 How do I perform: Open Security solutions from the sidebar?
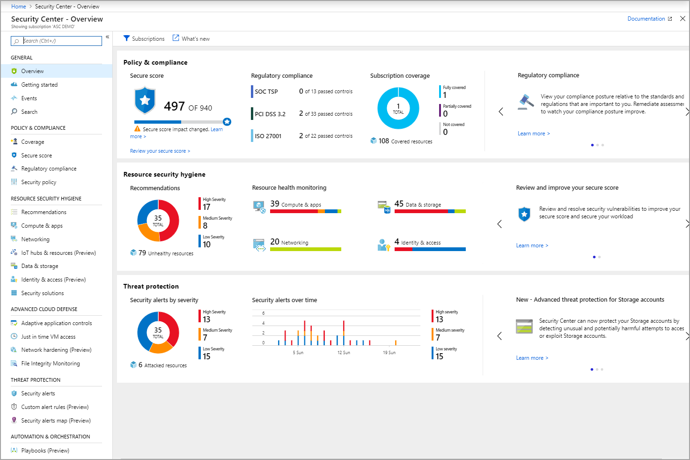(15, 293)
